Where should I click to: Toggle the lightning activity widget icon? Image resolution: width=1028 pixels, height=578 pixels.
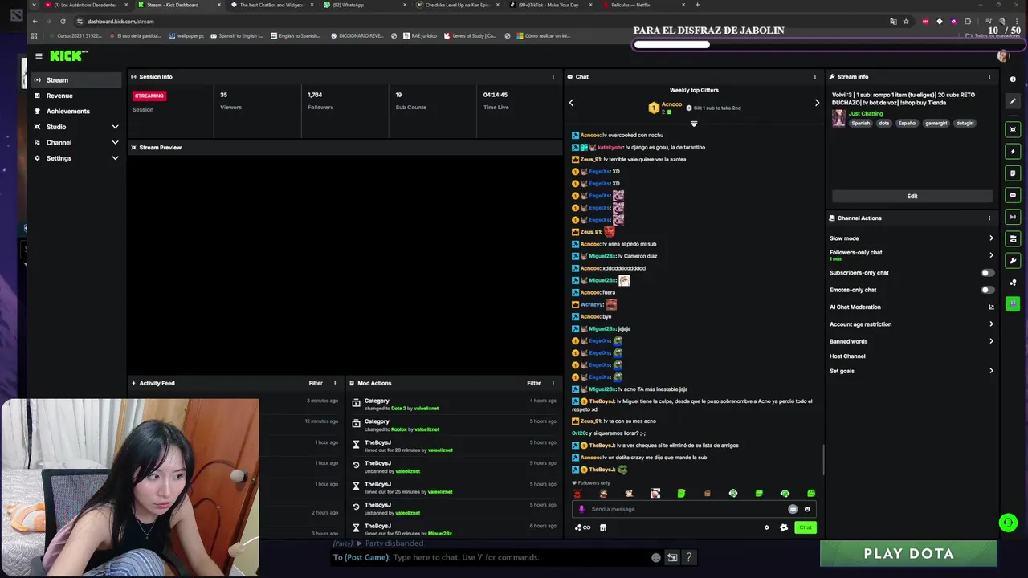click(1013, 151)
